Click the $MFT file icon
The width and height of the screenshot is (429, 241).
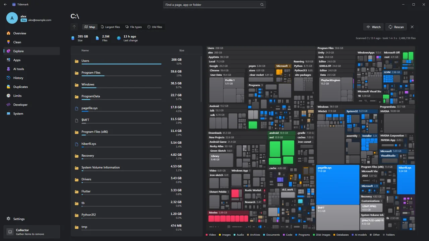(x=76, y=120)
